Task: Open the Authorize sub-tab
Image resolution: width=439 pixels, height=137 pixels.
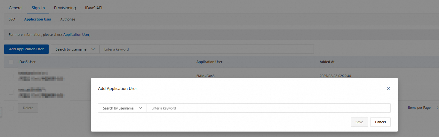Action: pyautogui.click(x=68, y=19)
